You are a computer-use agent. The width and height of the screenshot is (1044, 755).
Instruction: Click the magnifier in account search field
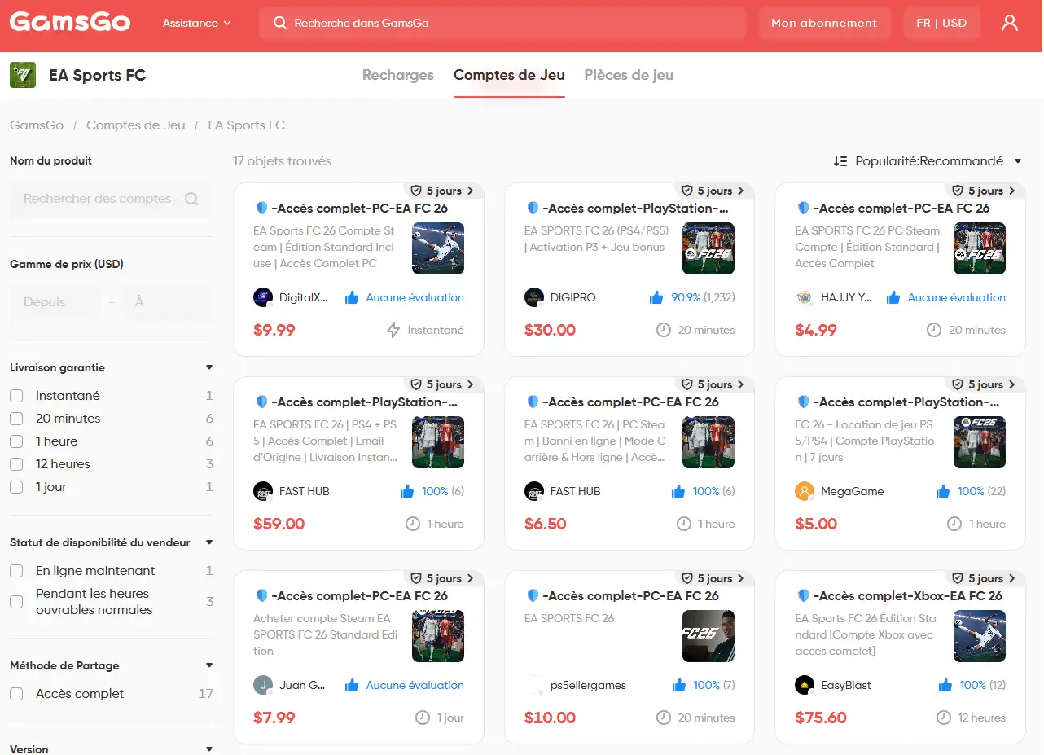191,199
